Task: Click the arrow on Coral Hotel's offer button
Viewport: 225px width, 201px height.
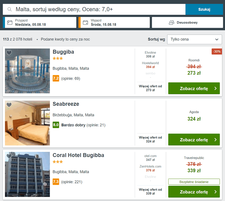Action: (215, 192)
